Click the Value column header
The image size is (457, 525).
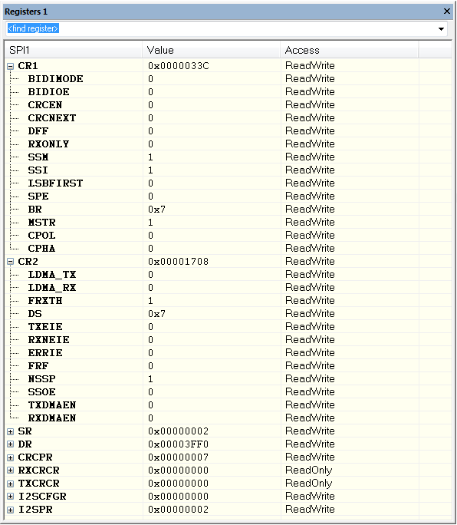212,50
